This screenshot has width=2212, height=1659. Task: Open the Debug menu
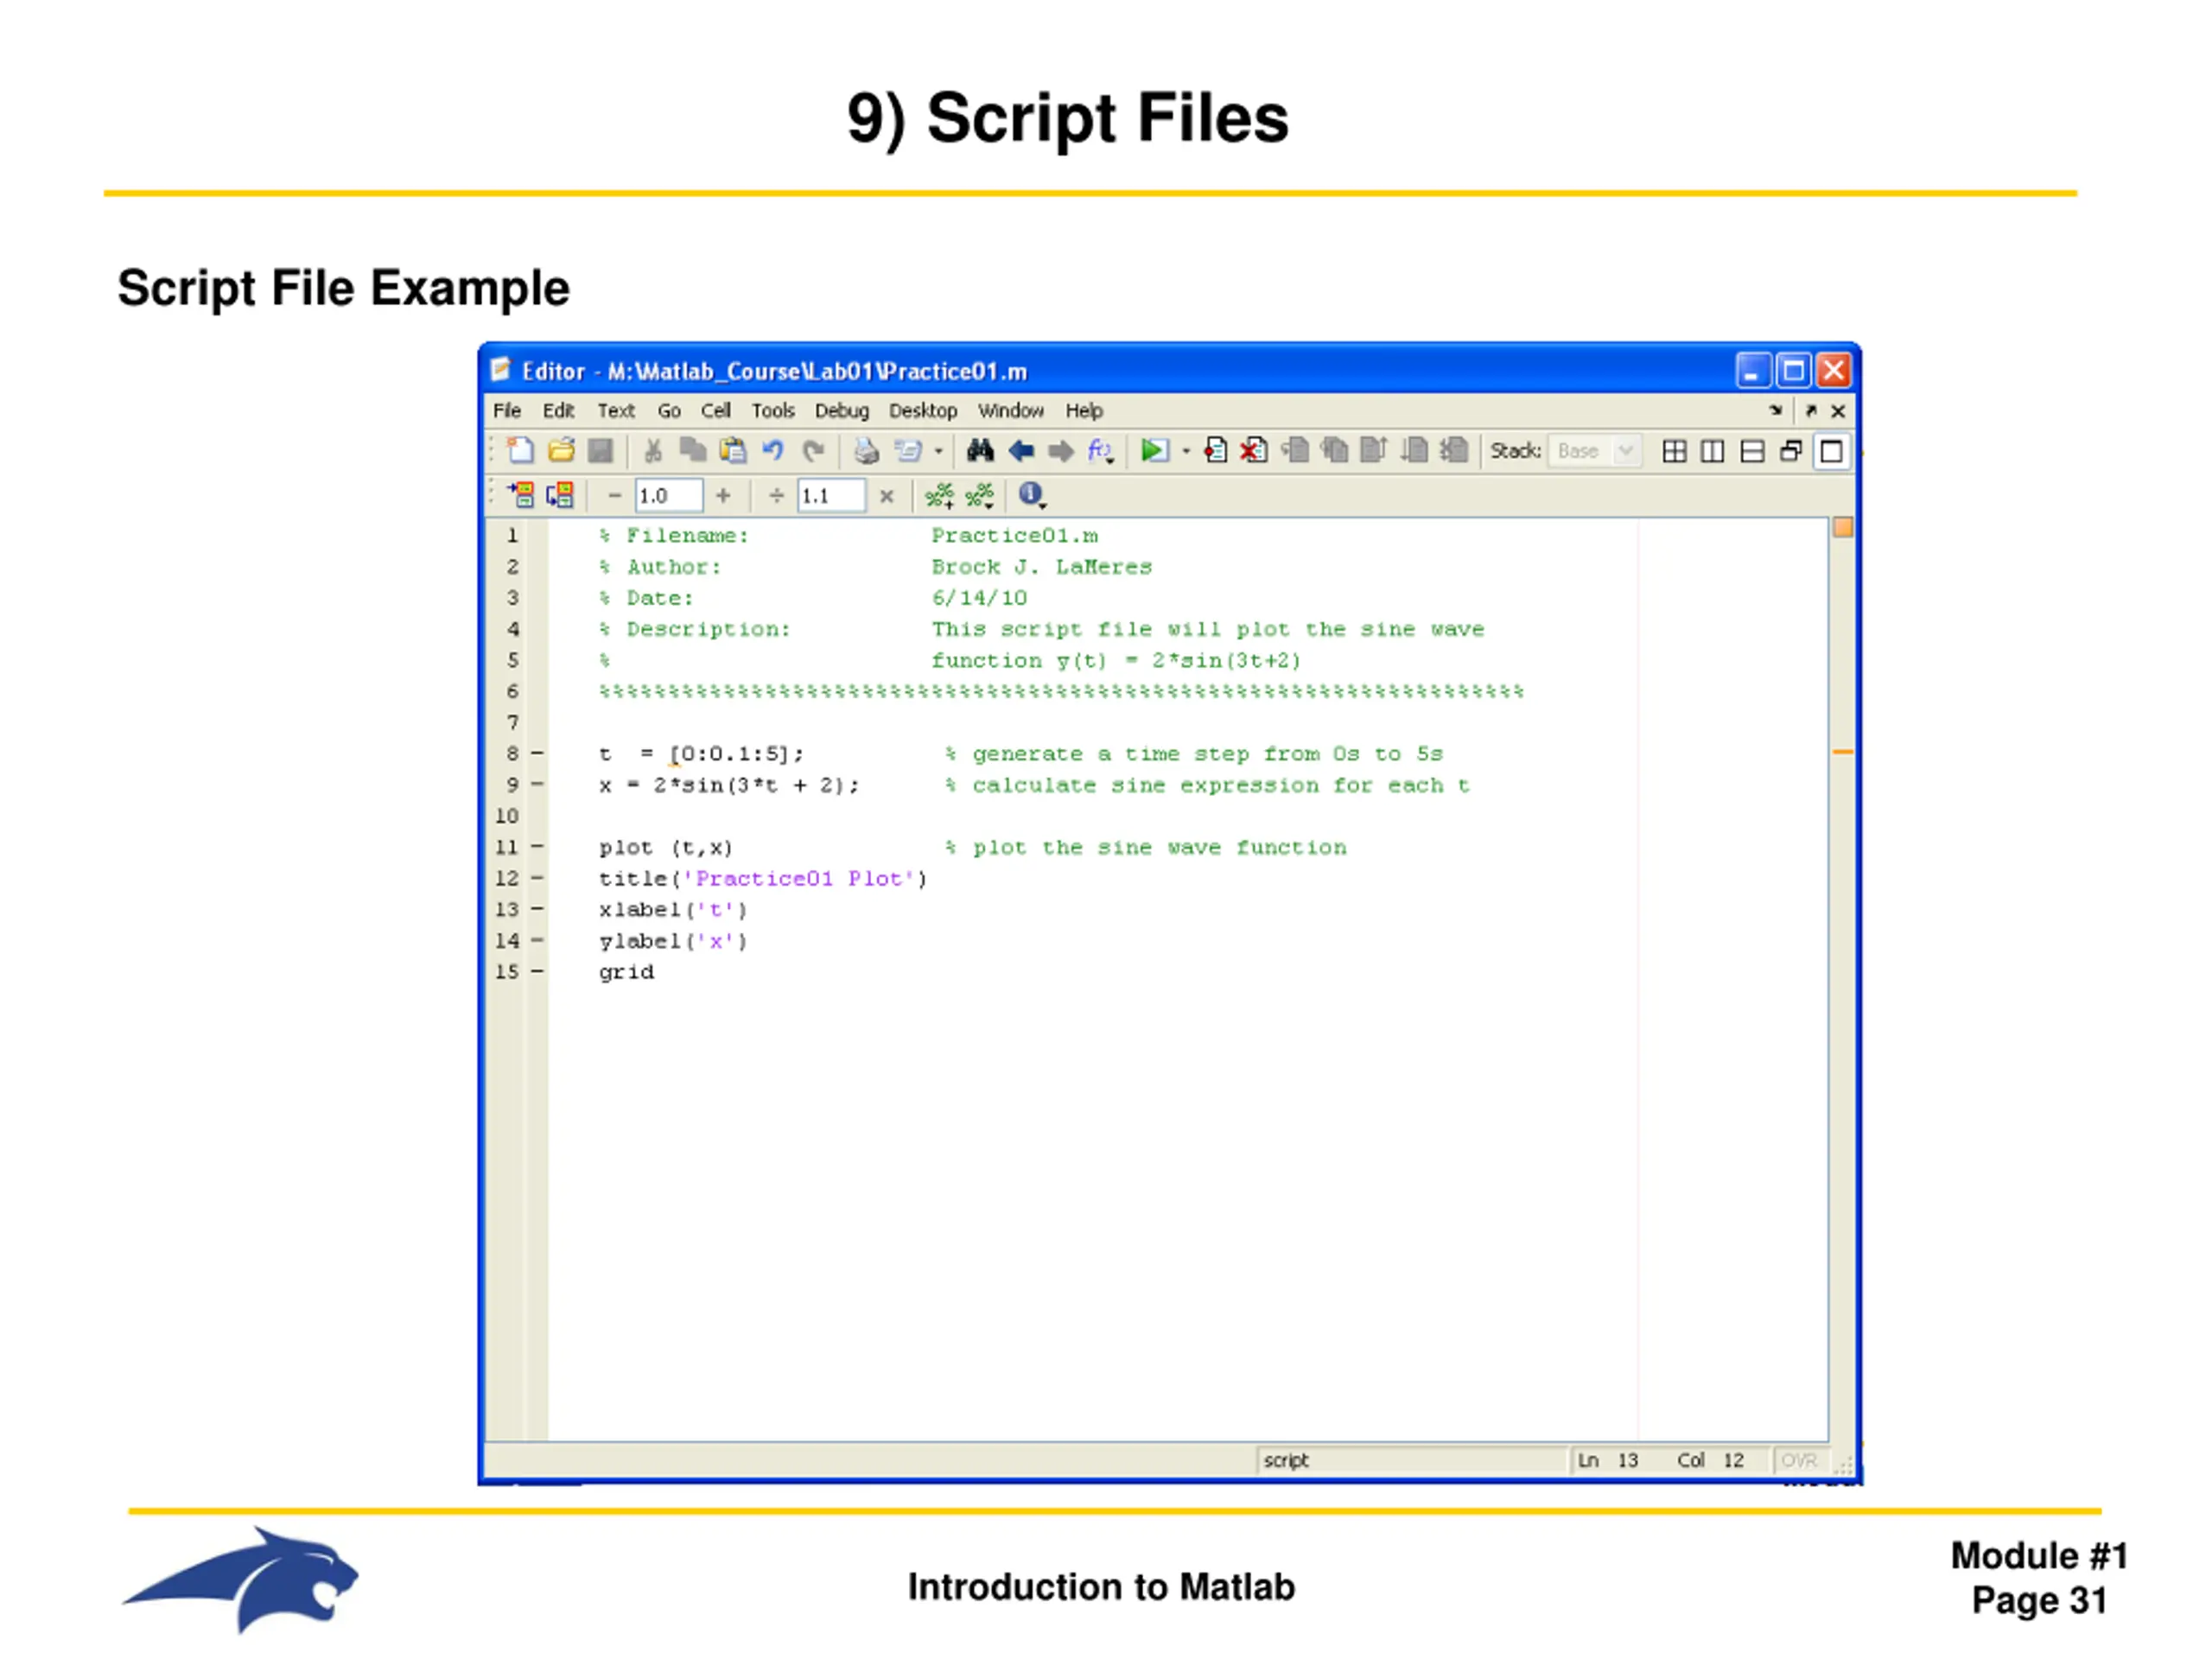[x=841, y=411]
